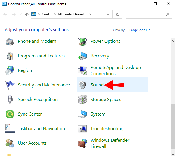The width and height of the screenshot is (175, 156).
Task: Click the address bar Control Panel icon
Action: tap(34, 14)
